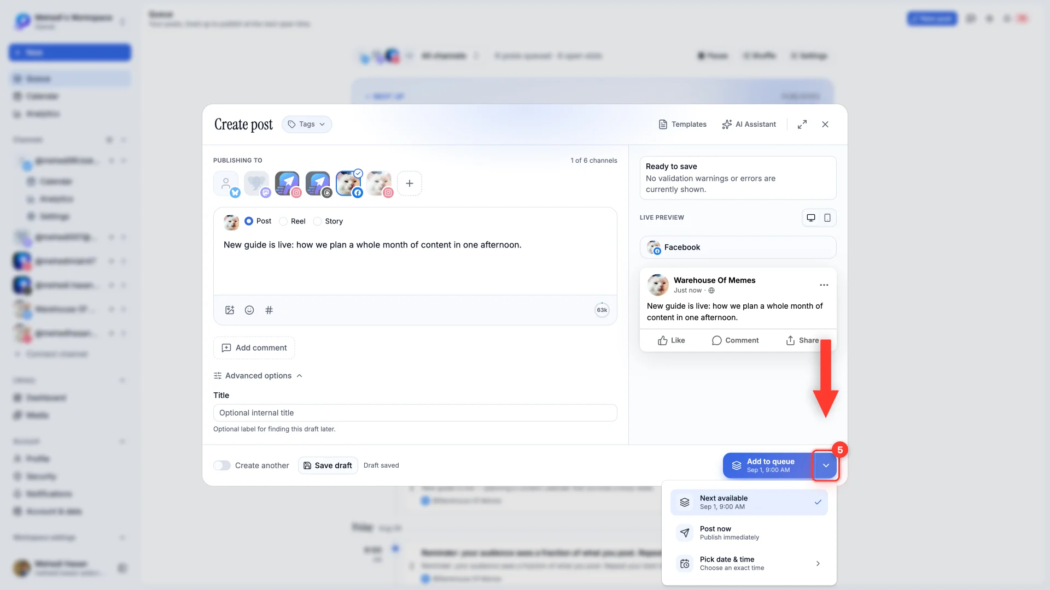Click Comment in the Facebook preview
Viewport: 1050px width, 590px height.
[x=736, y=340]
